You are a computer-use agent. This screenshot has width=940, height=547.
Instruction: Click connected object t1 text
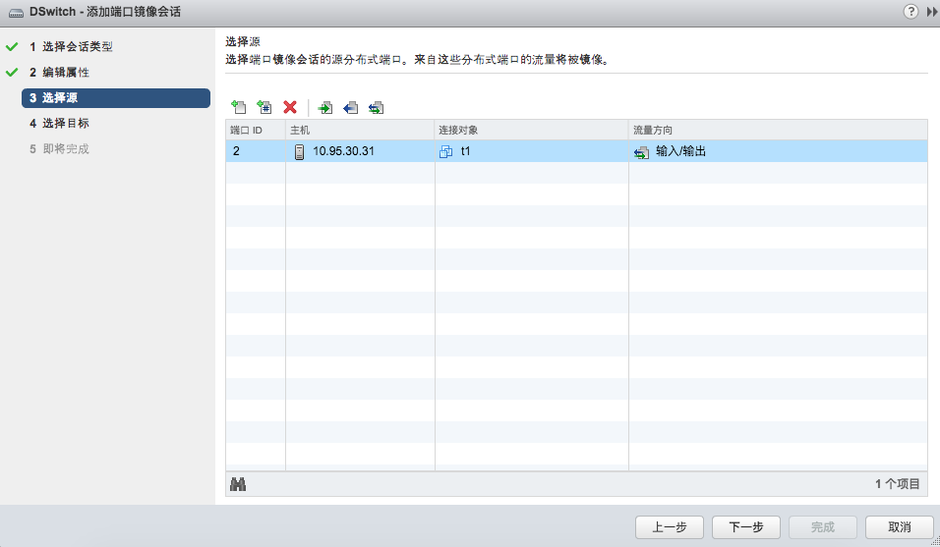pyautogui.click(x=465, y=151)
